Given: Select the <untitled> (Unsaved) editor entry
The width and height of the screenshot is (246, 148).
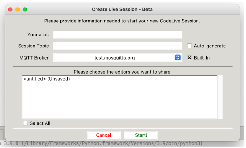Looking at the screenshot, I should [x=47, y=79].
